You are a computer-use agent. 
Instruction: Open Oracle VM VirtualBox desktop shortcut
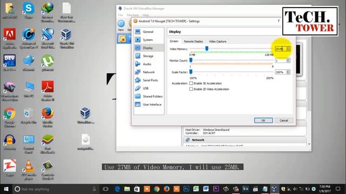(66, 38)
